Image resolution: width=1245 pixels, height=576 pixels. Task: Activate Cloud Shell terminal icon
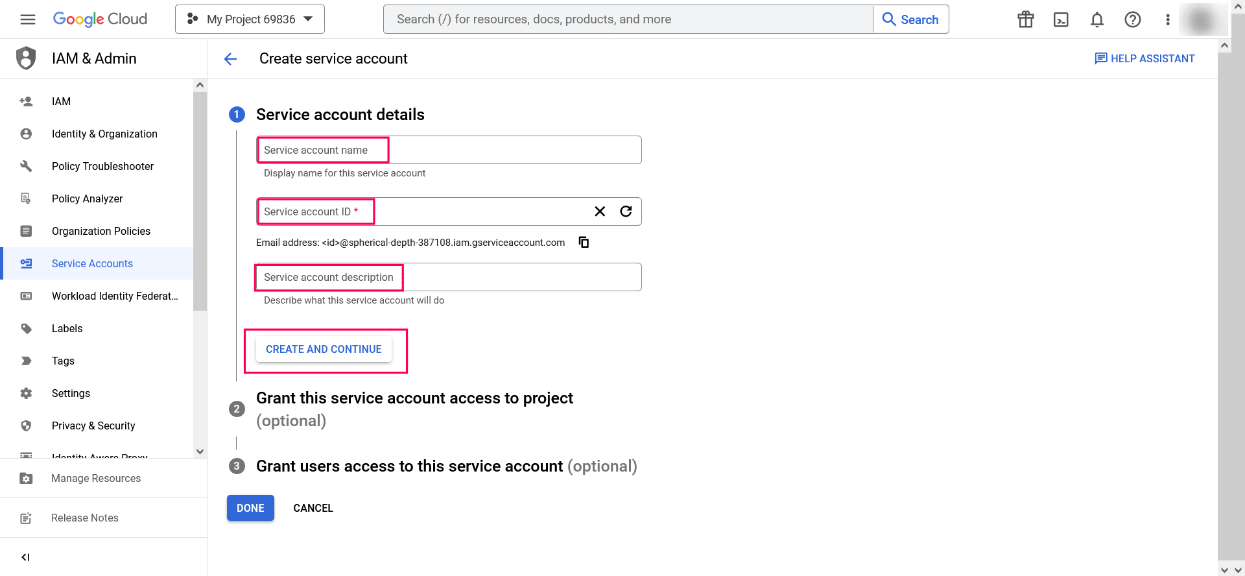(1061, 19)
